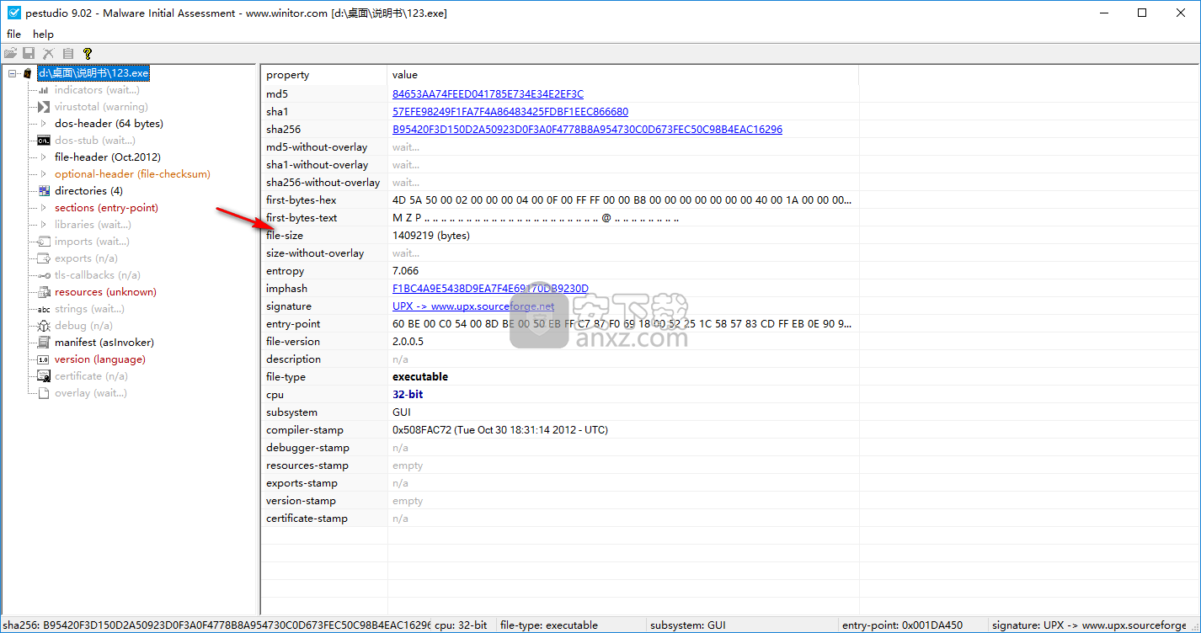This screenshot has width=1201, height=633.
Task: Expand the dos-header tree node
Action: [x=44, y=124]
